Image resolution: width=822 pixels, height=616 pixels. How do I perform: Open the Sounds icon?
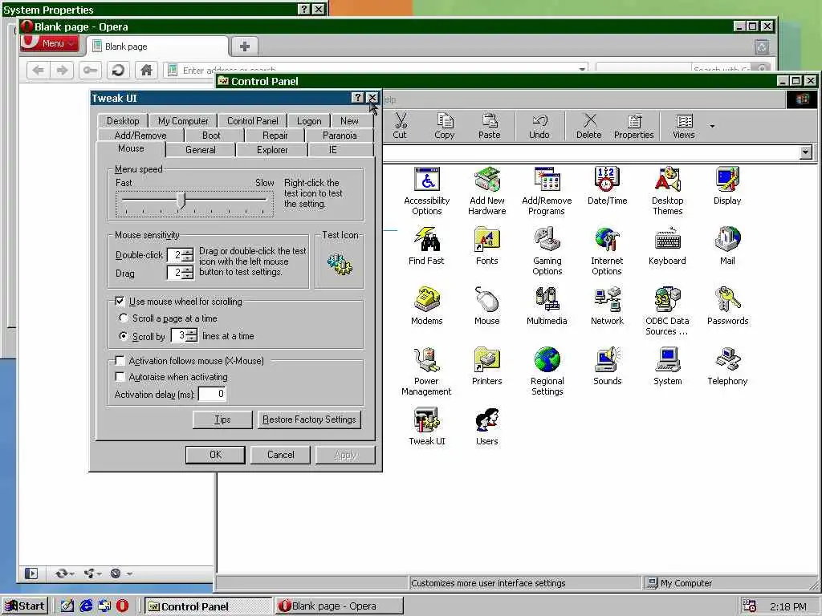click(x=607, y=367)
